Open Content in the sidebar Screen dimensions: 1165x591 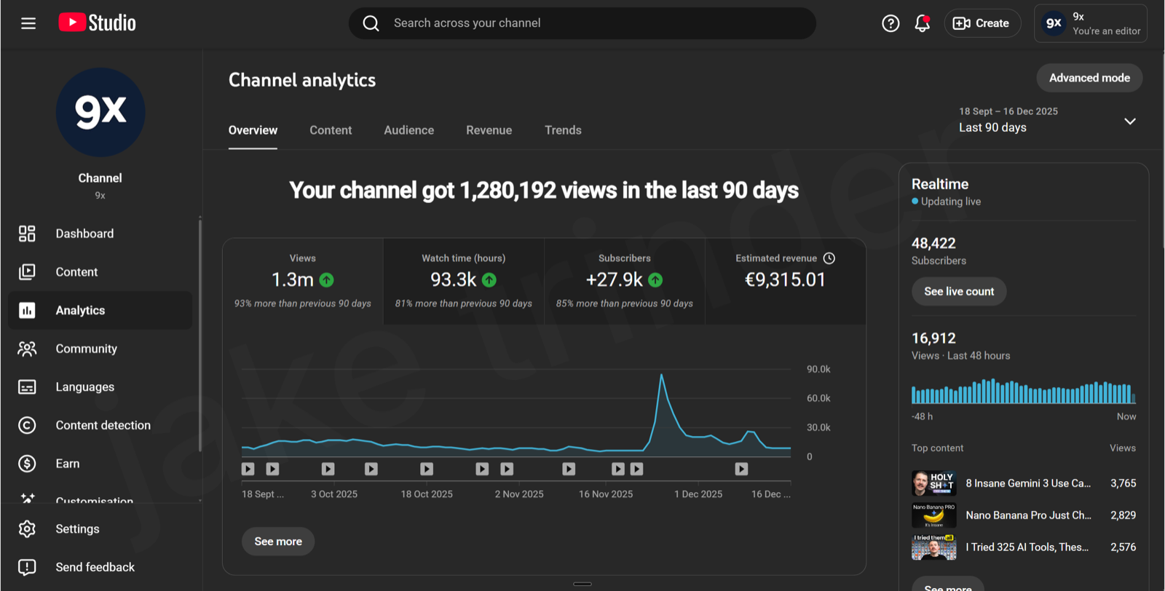click(100, 272)
